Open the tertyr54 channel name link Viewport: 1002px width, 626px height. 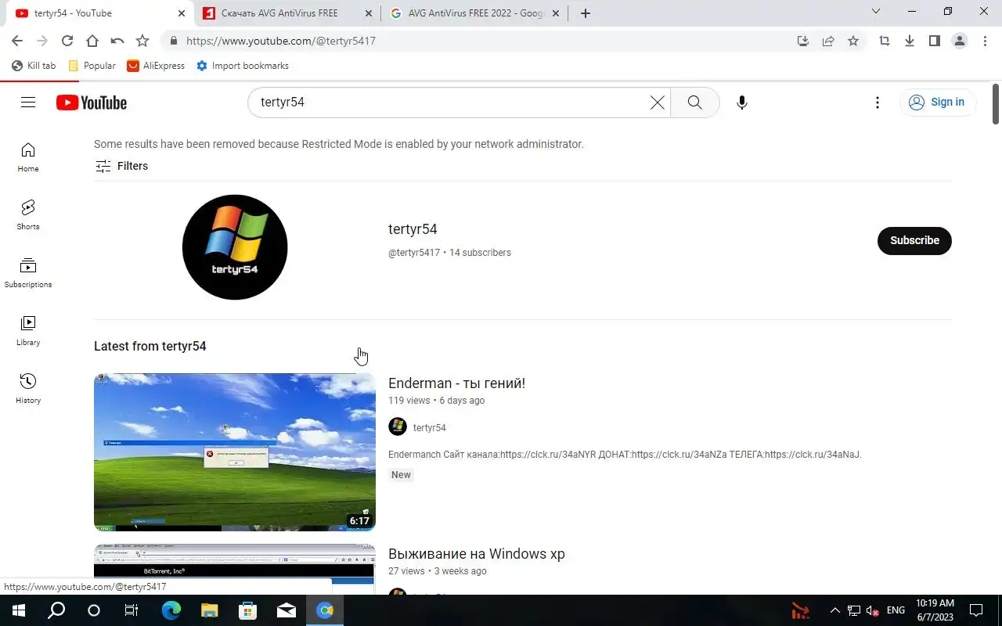[413, 229]
